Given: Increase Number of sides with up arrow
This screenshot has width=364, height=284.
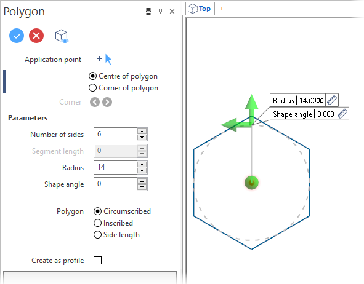Looking at the screenshot, I should point(142,131).
